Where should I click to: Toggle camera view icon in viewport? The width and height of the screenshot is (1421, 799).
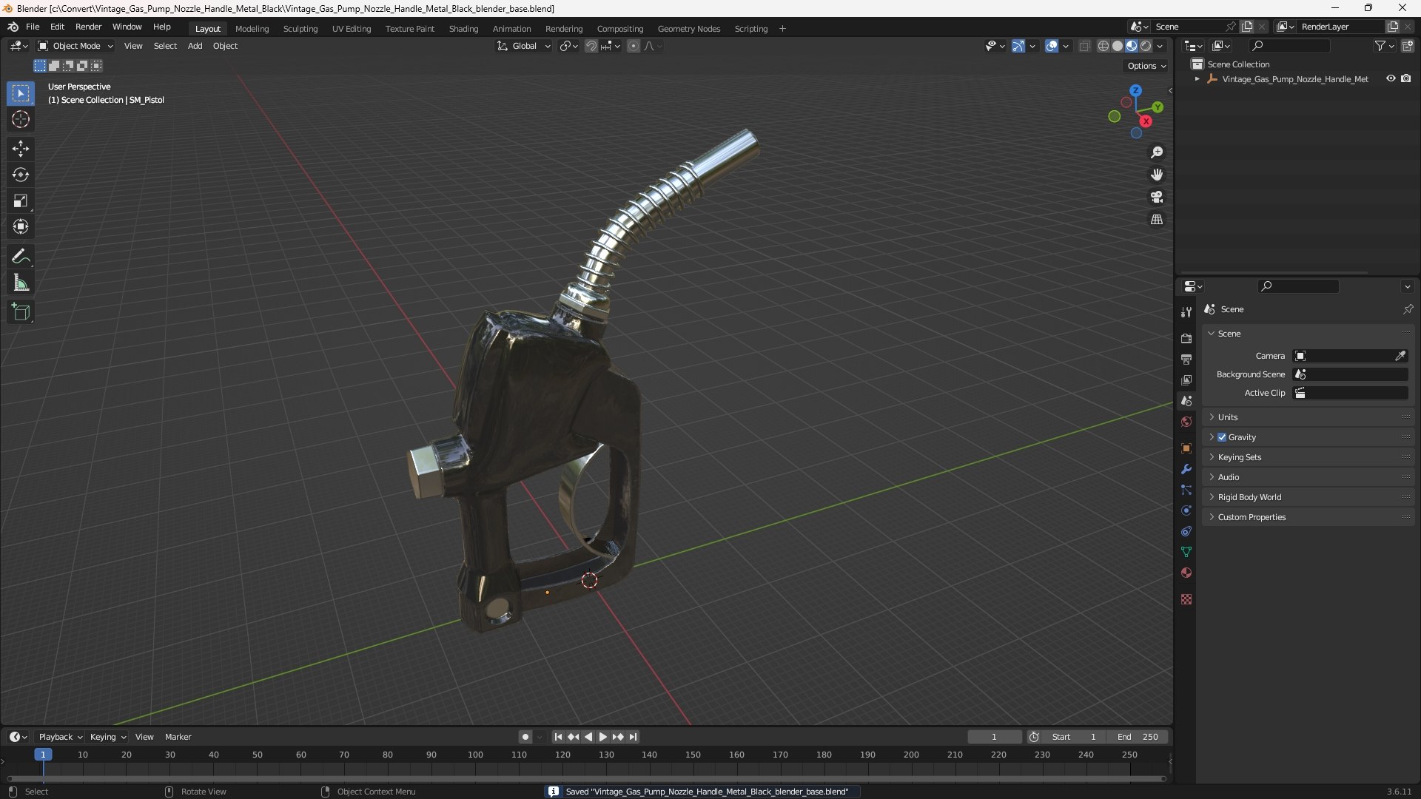[1157, 197]
